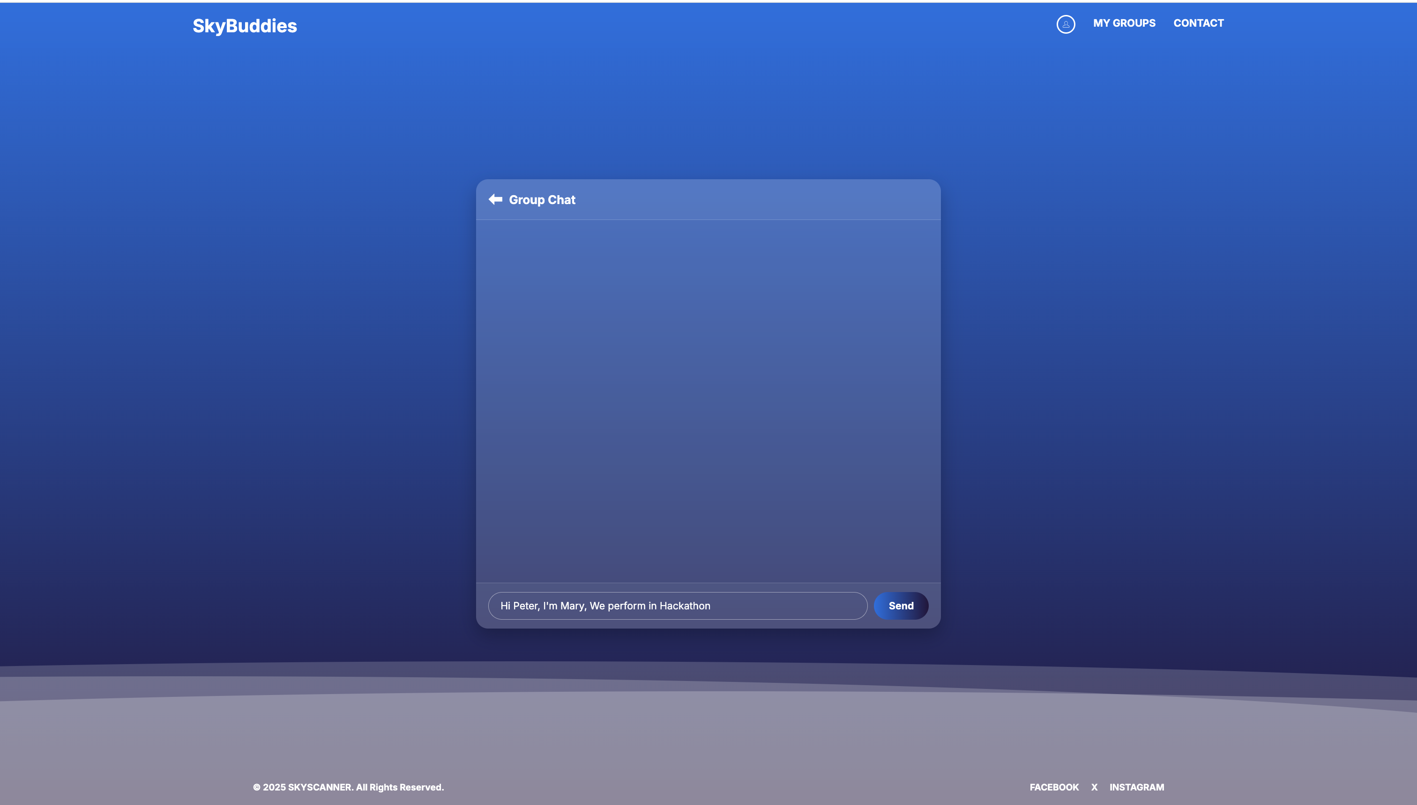Click the words Hi Peter in the message box
Screen dimensions: 1417x805
[x=519, y=606]
